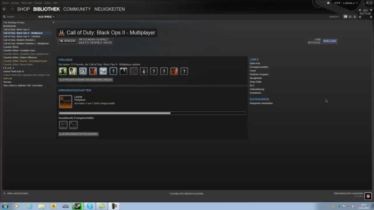The image size is (374, 210).
Task: Select Tom Clancy's Splinter Cell: Conviction
Action: point(23,85)
